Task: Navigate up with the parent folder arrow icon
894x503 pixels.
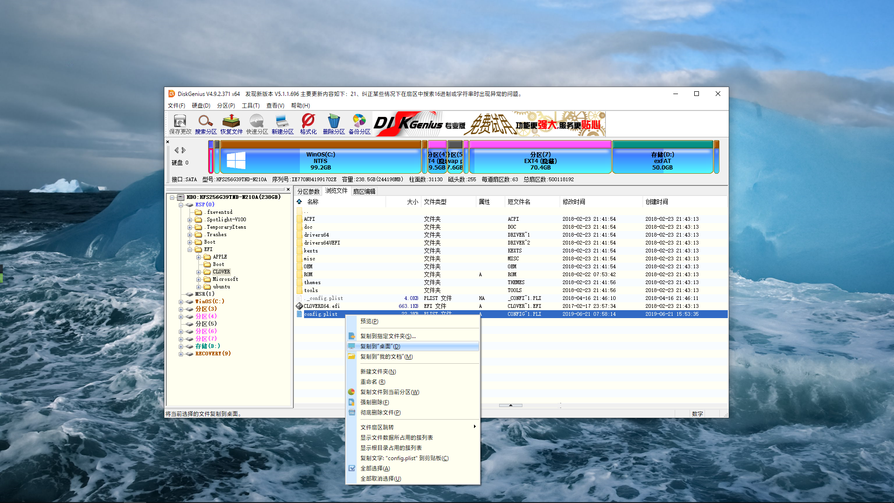Action: tap(299, 202)
